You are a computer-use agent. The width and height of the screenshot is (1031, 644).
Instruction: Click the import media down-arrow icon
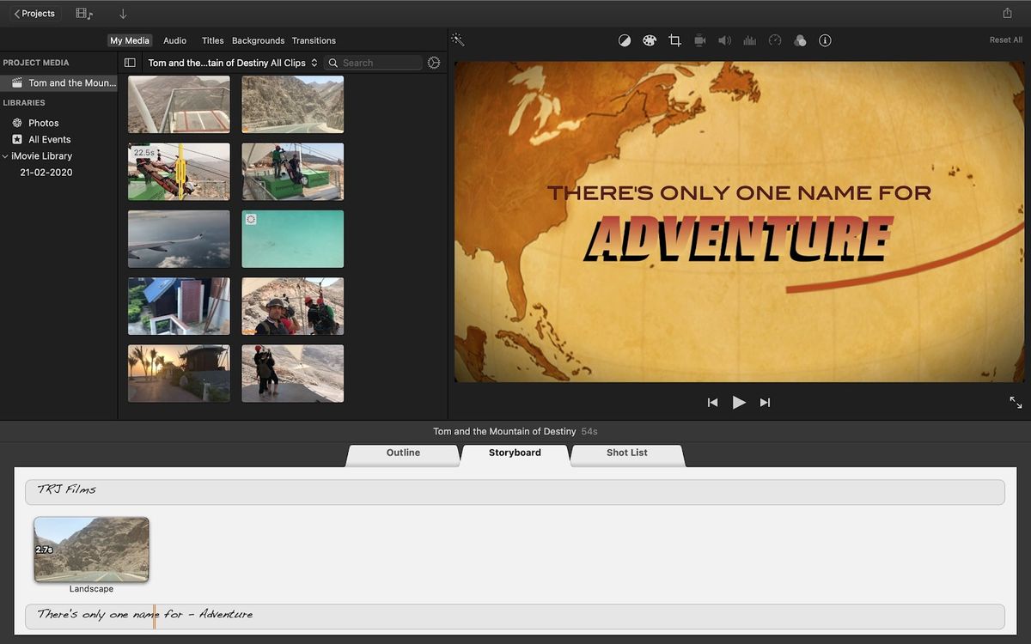pyautogui.click(x=123, y=14)
